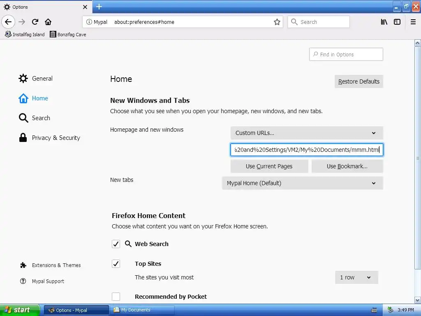Click the scrollbar up arrow

418,43
